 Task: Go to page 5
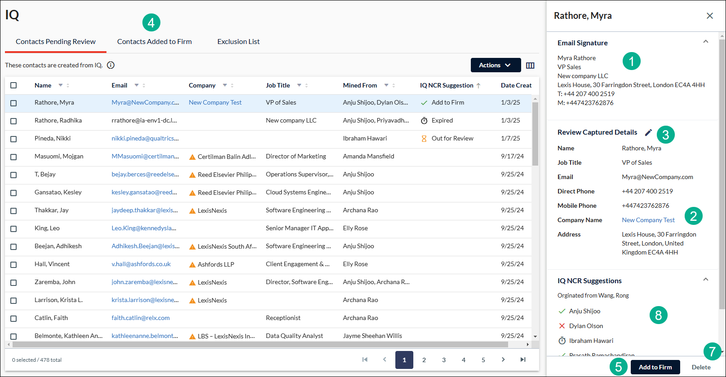(x=483, y=359)
